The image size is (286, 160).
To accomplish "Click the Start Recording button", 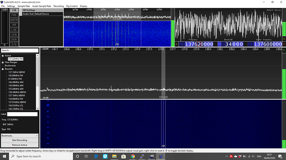I will point(19,140).
